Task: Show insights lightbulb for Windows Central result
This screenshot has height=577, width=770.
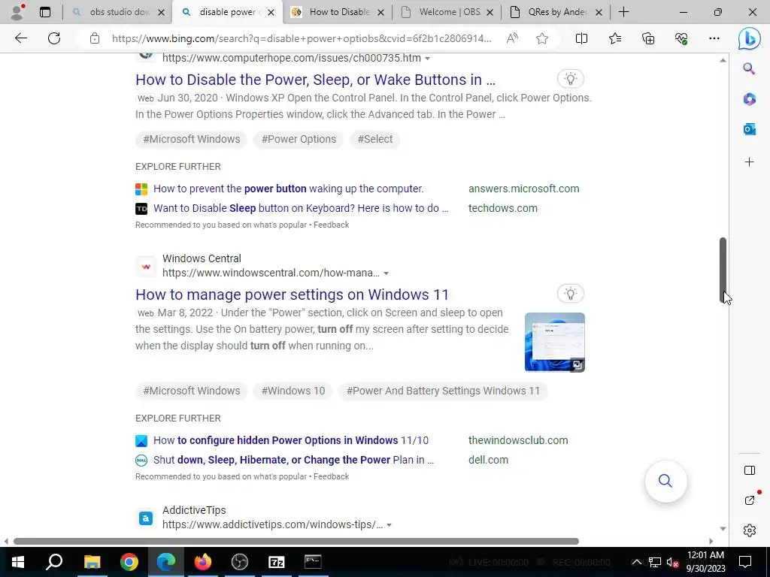Action: coord(570,294)
